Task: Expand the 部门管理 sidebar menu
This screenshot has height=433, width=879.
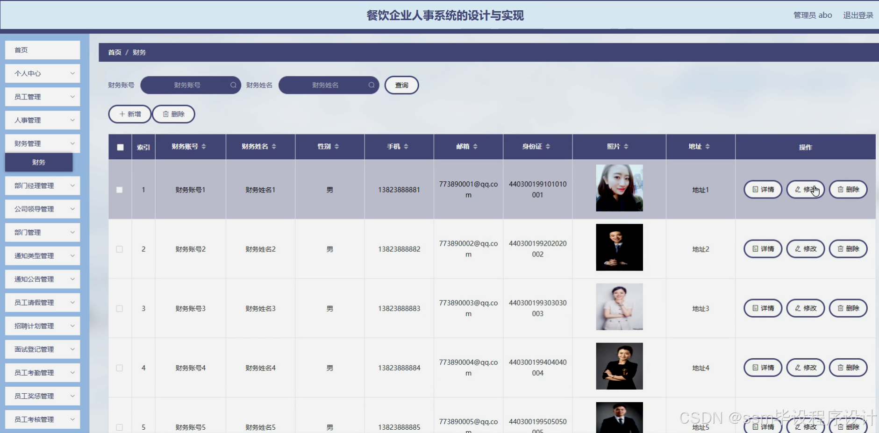Action: [43, 232]
